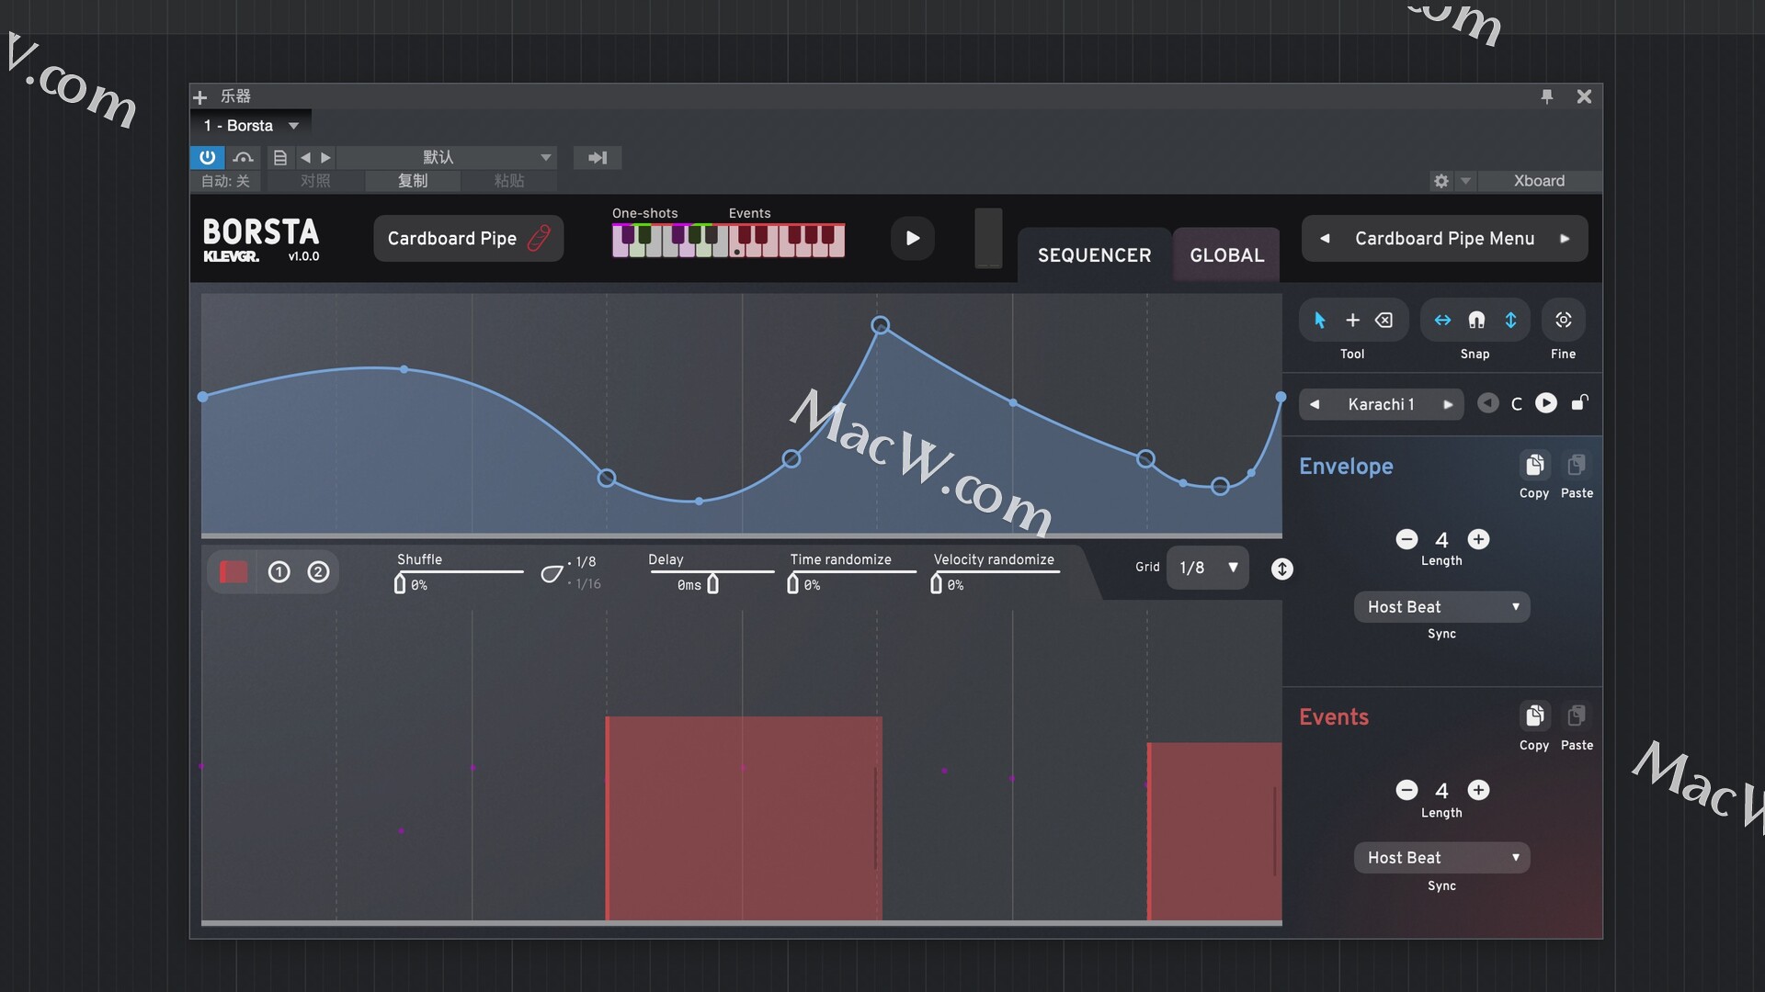The width and height of the screenshot is (1765, 992).
Task: Open the Host Beat sync dropdown under Envelope
Action: (1441, 606)
